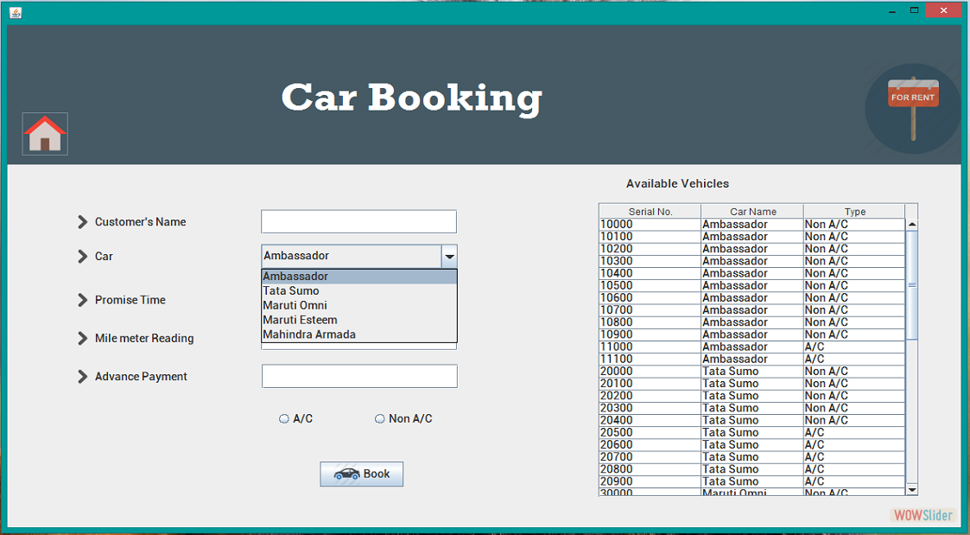
Task: Select serial number 20000 cell
Action: (x=650, y=371)
